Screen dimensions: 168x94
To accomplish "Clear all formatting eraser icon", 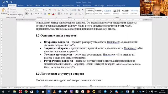I will coord(55,10).
